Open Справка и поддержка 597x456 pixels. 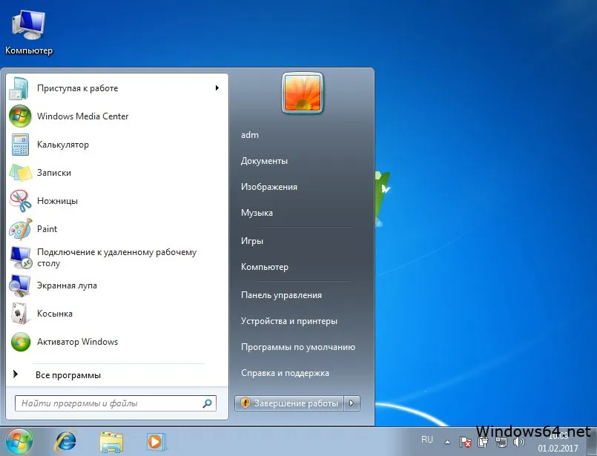click(x=286, y=373)
